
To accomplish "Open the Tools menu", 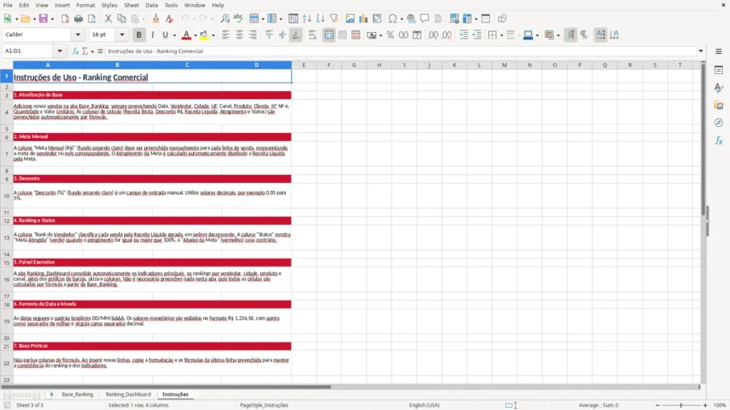I will [x=171, y=5].
